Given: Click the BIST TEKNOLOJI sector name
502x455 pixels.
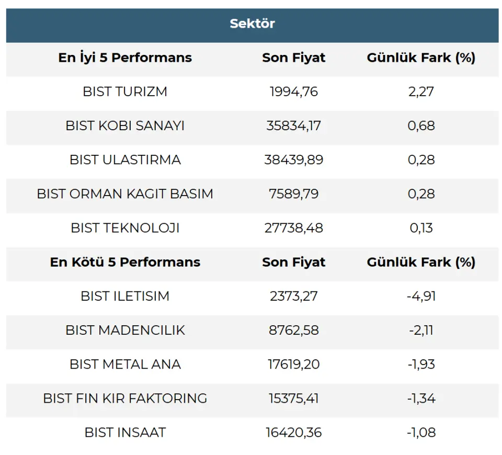Looking at the screenshot, I should [x=125, y=228].
